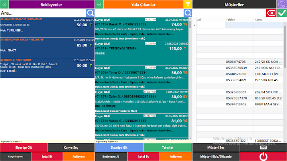Click the Kurye Seç button
Image resolution: width=287 pixels, height=161 pixels.
click(71, 147)
